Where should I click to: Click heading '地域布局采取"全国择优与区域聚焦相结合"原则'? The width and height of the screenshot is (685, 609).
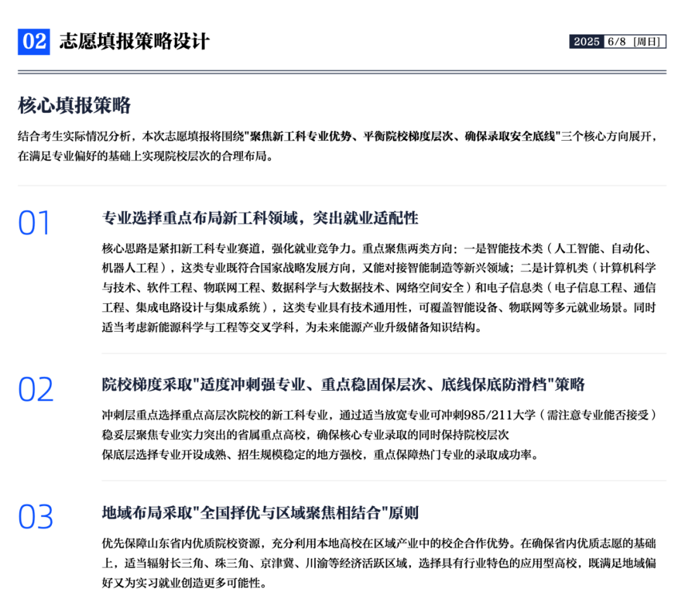pyautogui.click(x=260, y=513)
